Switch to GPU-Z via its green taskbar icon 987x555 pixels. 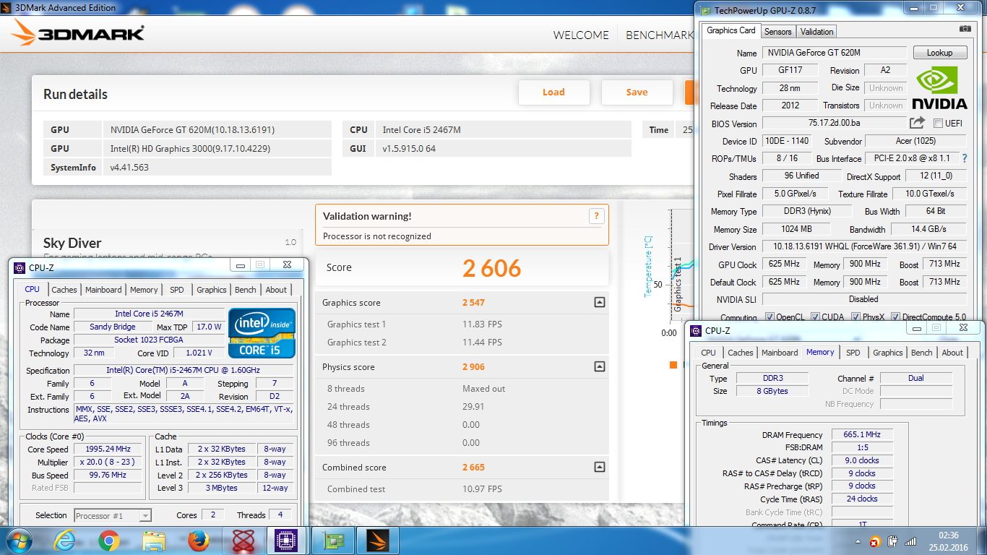pyautogui.click(x=332, y=541)
